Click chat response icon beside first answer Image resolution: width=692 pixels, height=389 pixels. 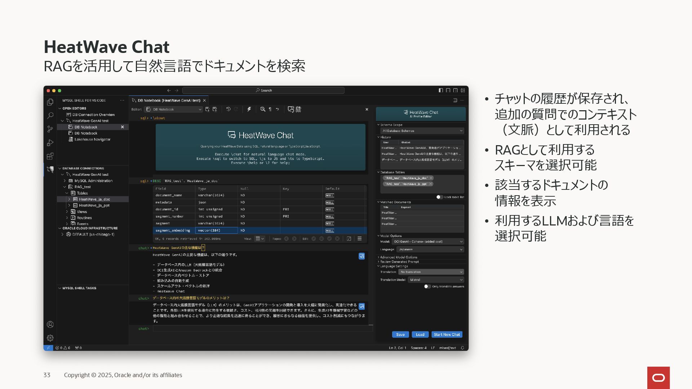361,256
